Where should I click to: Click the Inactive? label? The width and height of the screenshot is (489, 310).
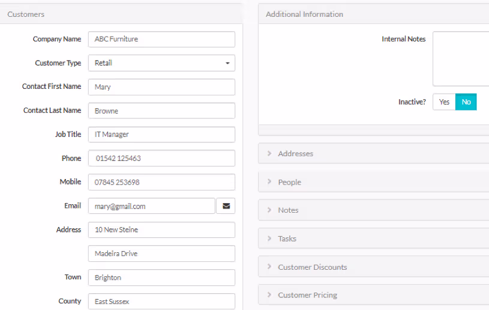[412, 102]
